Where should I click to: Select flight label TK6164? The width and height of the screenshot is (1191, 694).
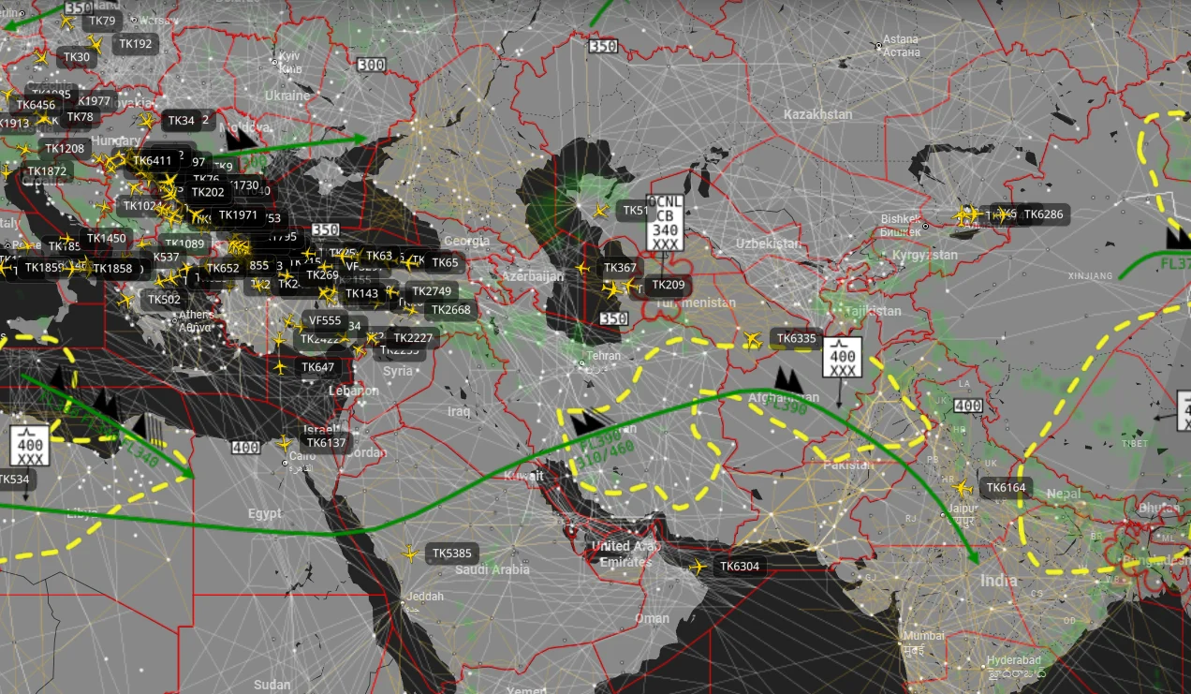1006,488
